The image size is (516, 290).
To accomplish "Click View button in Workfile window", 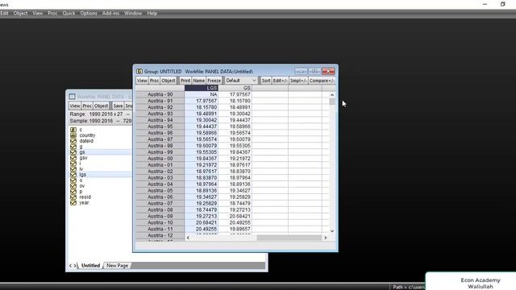I will coord(75,106).
